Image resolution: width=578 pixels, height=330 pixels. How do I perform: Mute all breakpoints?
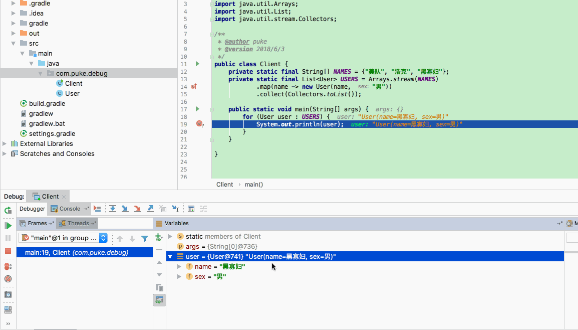tap(8, 279)
